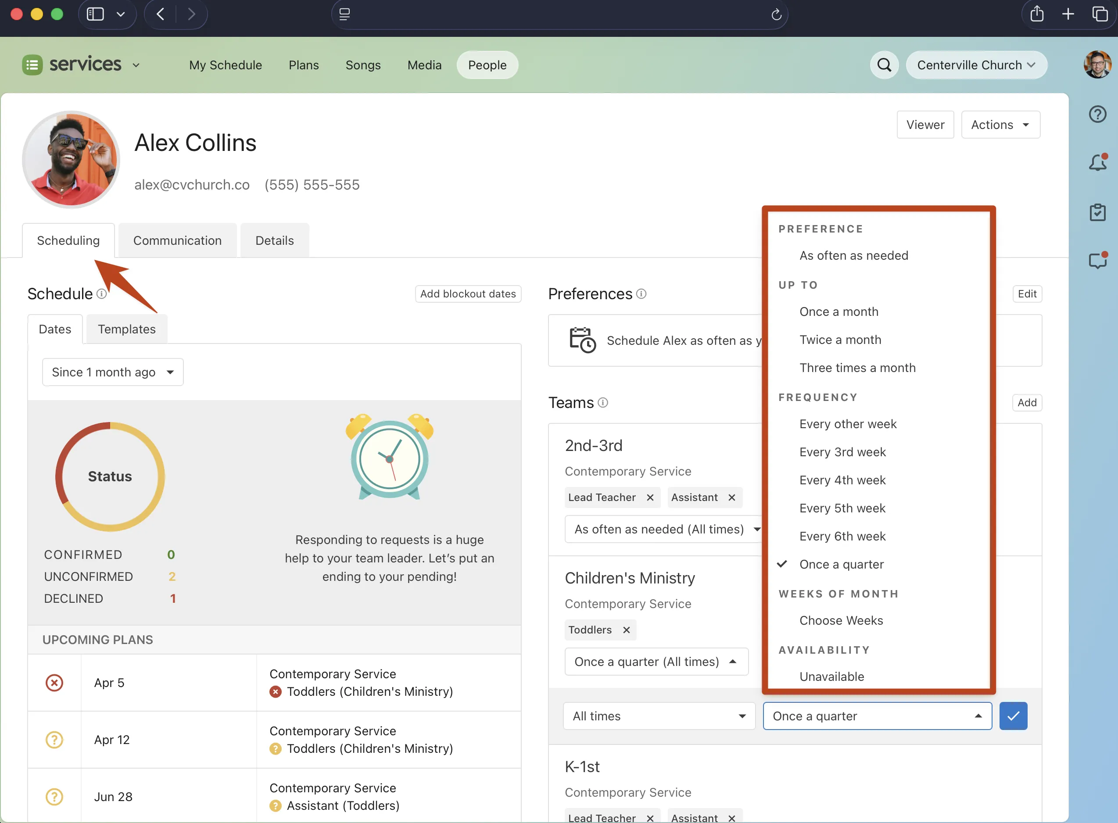1118x823 pixels.
Task: Confirm preference with blue checkmark button
Action: click(1013, 716)
